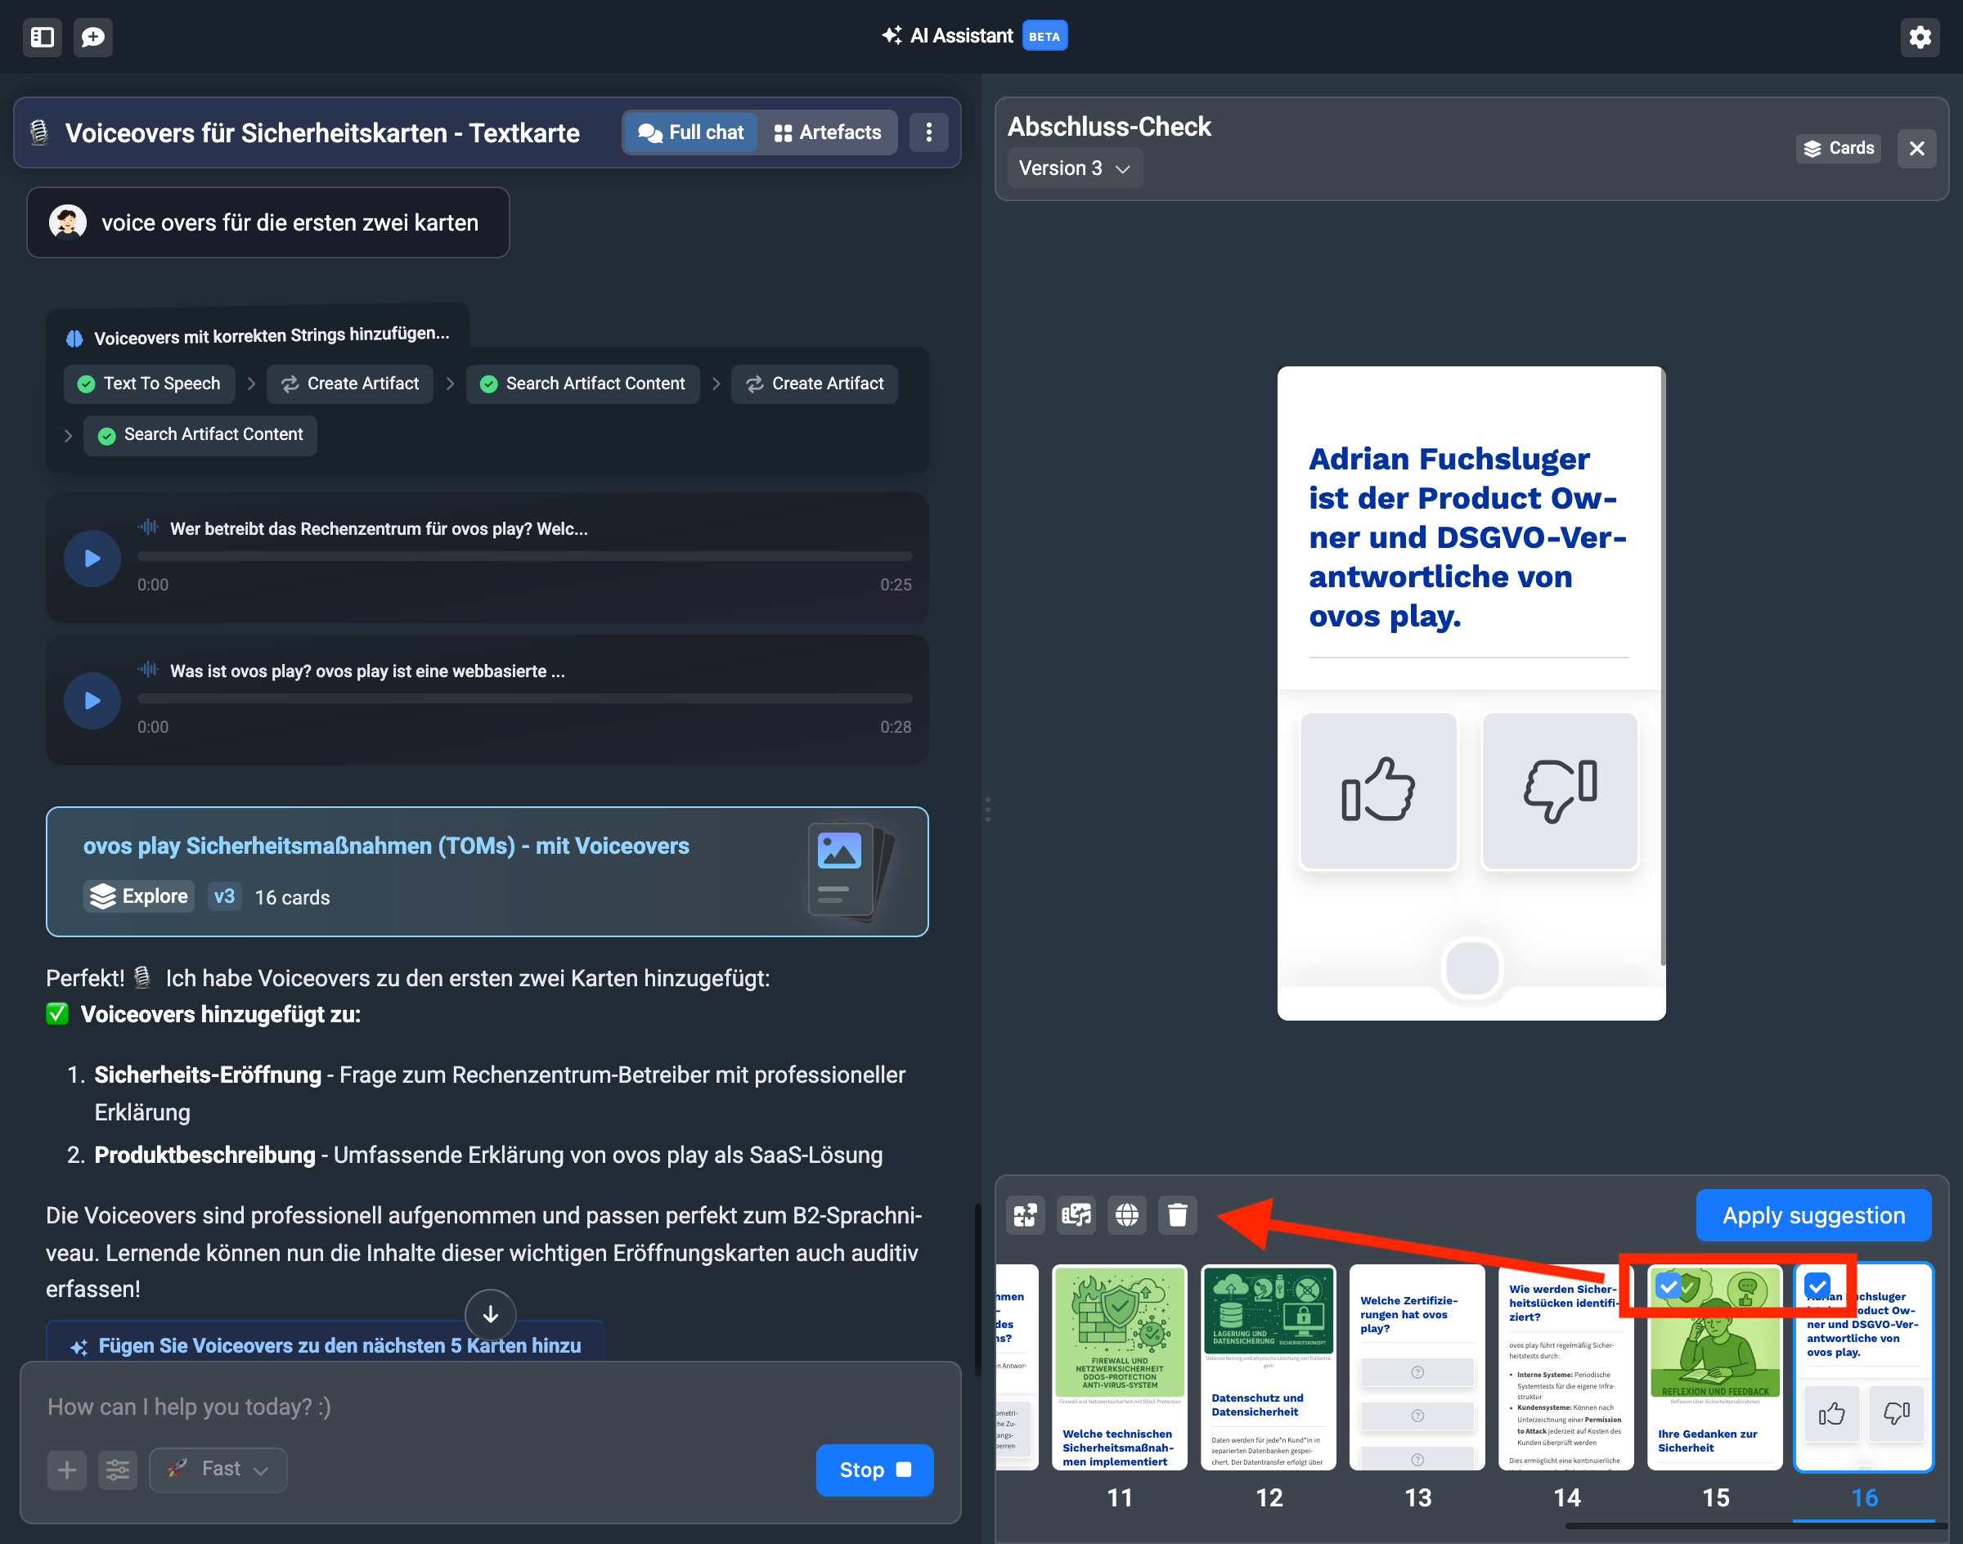Image resolution: width=1963 pixels, height=1544 pixels.
Task: Switch to the Full chat tab
Action: coord(692,132)
